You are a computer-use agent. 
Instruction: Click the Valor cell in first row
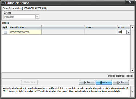[x=101, y=32]
